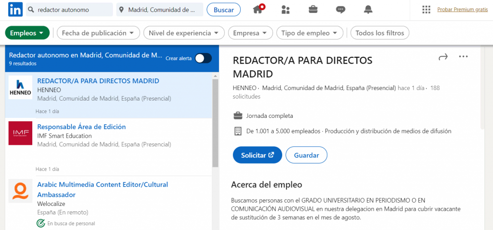This screenshot has height=230, width=493.
Task: Click "De 1.001 a 5.000 empleados" text
Action: (x=284, y=131)
